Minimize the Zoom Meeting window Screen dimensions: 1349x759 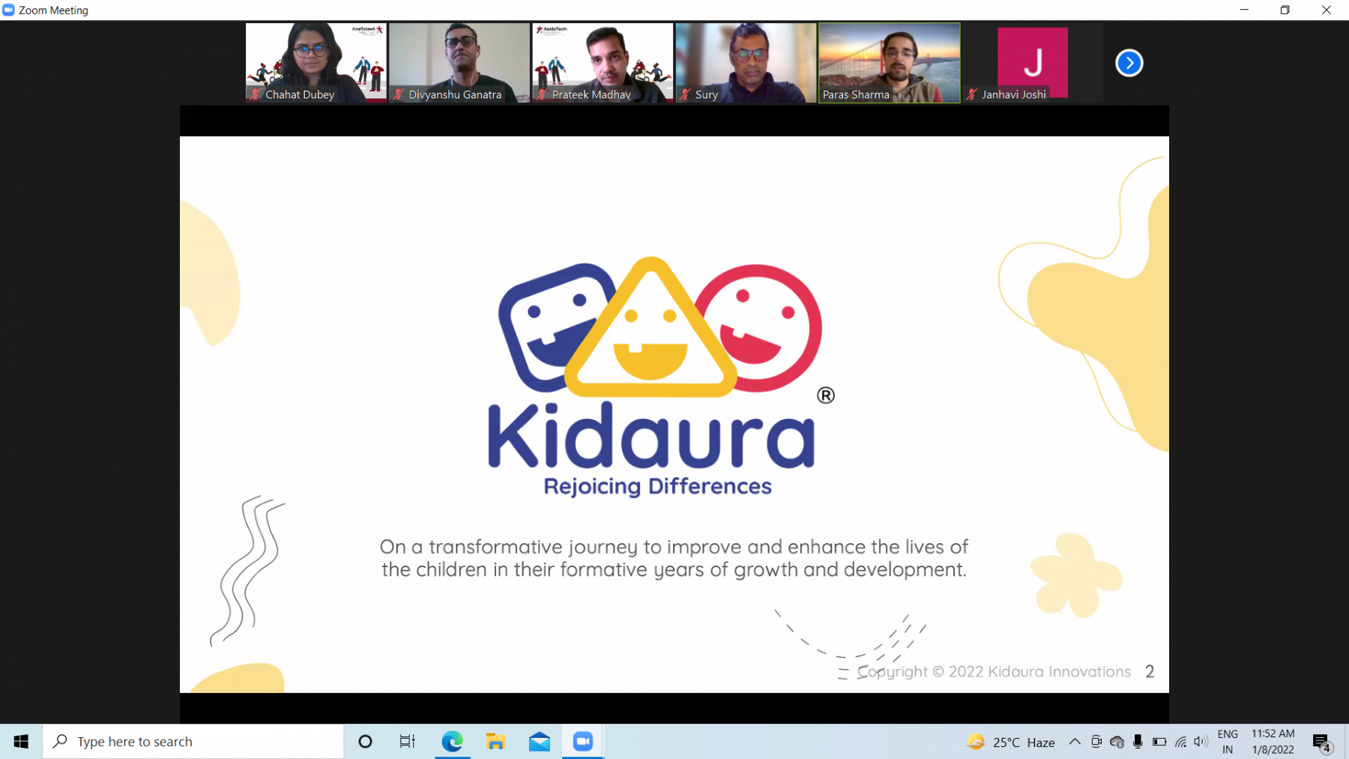point(1244,10)
